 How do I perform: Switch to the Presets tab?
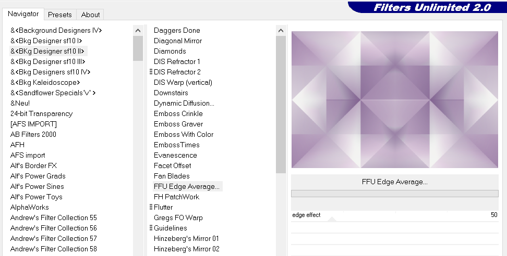(60, 15)
